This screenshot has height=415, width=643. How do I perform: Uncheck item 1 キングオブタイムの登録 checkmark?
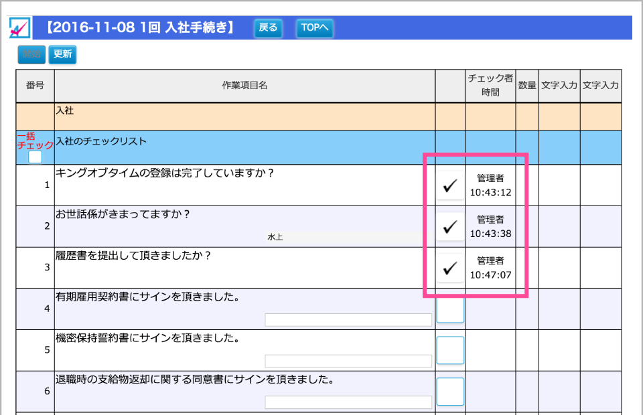(449, 184)
